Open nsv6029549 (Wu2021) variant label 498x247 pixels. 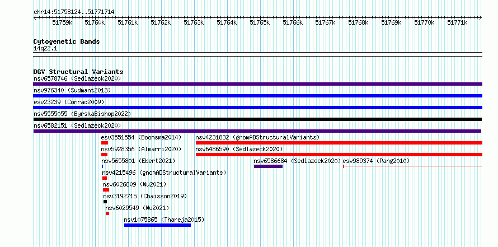tap(137, 208)
